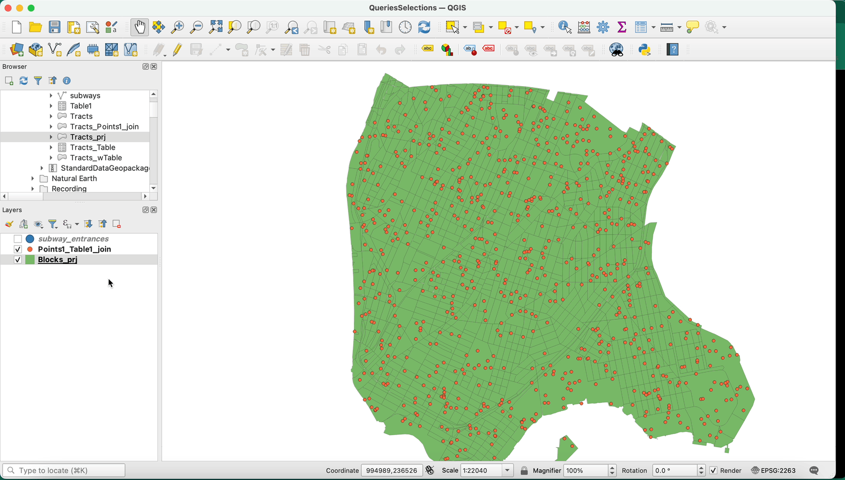Open the Scale dropdown list
This screenshot has height=480, width=845.
(x=508, y=470)
